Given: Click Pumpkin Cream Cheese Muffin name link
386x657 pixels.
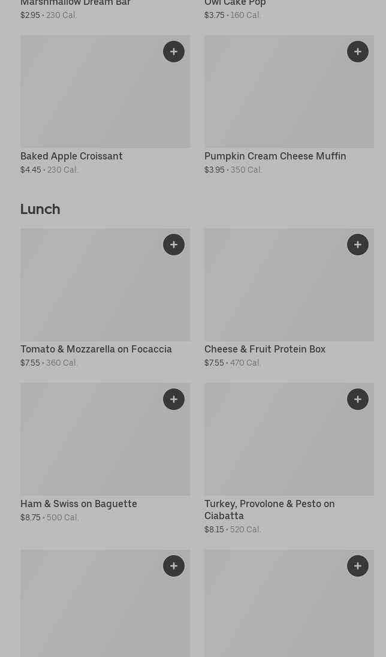Looking at the screenshot, I should (x=275, y=156).
